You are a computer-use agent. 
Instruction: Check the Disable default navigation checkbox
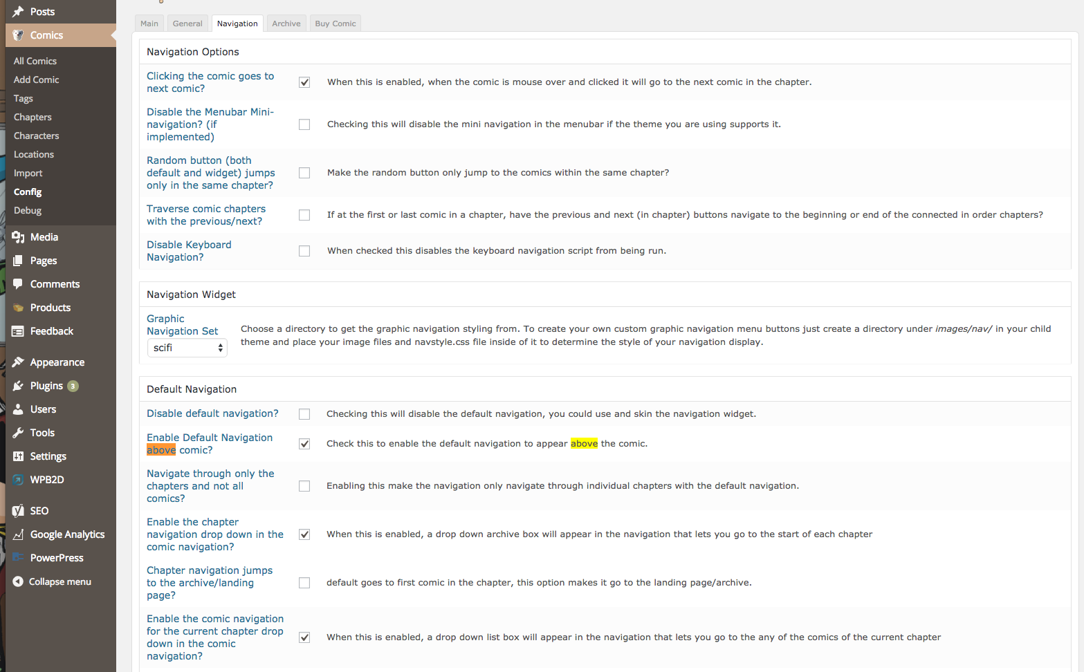pos(304,414)
